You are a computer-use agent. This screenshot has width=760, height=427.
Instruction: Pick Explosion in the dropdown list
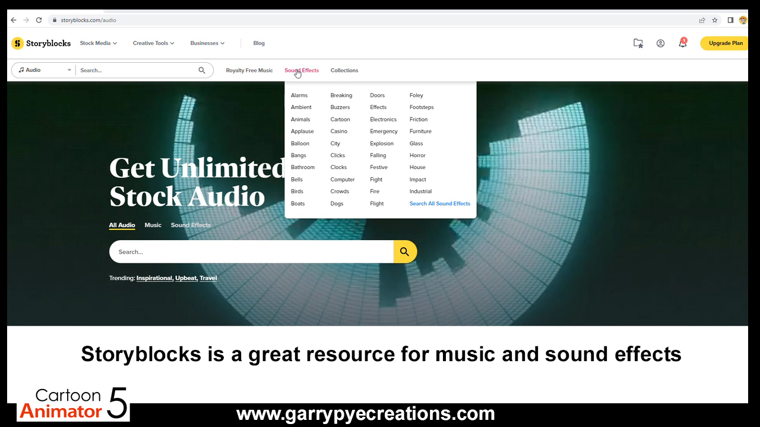click(382, 144)
